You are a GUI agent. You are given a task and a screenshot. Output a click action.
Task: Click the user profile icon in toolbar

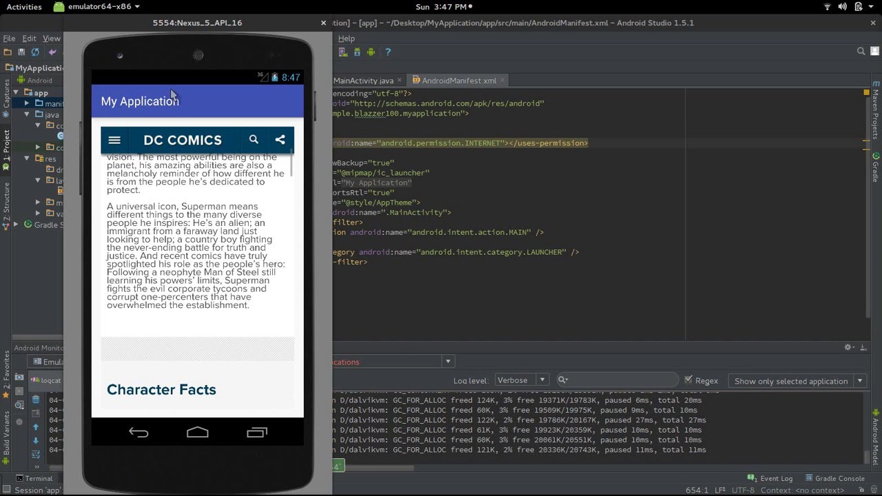click(x=875, y=52)
